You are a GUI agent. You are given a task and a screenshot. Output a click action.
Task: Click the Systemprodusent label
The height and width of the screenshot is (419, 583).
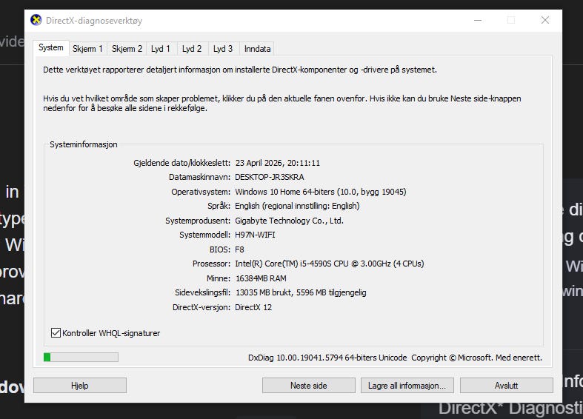pyautogui.click(x=198, y=221)
